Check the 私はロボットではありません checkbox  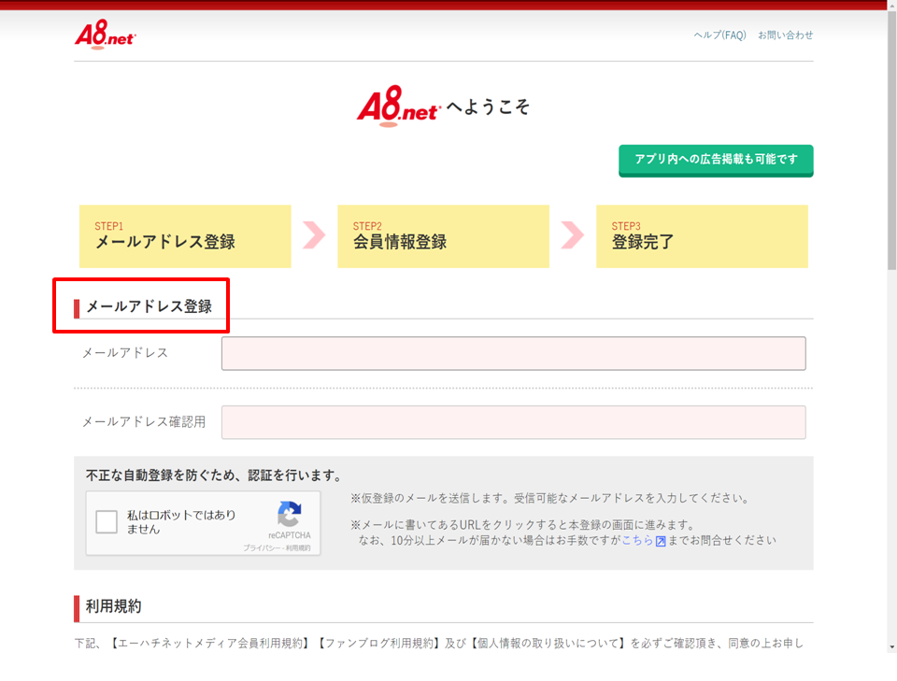coord(107,522)
